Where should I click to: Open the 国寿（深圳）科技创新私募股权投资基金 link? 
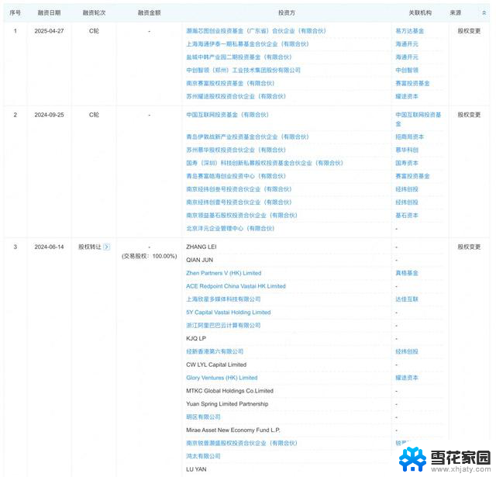click(x=264, y=163)
